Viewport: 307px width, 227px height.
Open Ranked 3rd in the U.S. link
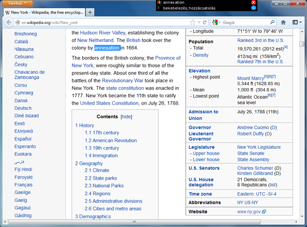tap(260, 40)
